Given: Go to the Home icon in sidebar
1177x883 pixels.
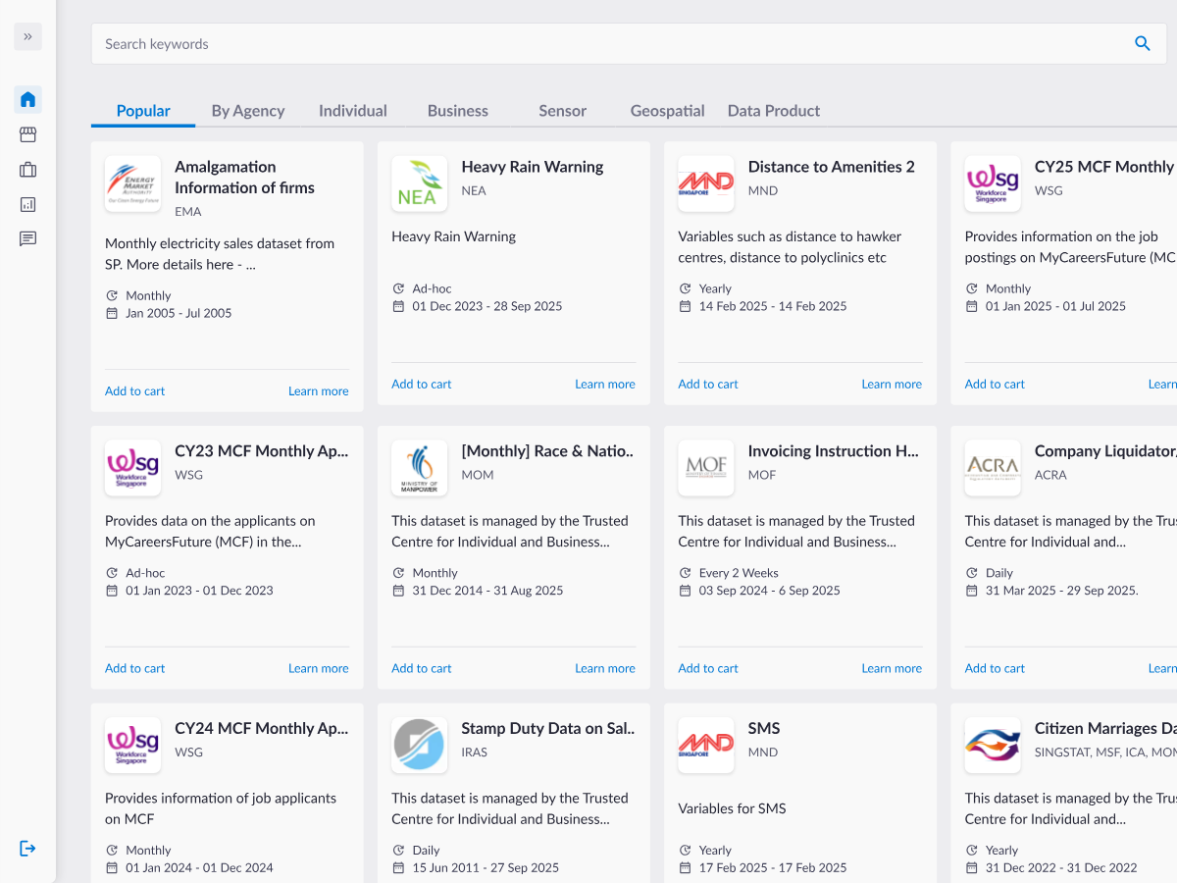Looking at the screenshot, I should point(27,99).
